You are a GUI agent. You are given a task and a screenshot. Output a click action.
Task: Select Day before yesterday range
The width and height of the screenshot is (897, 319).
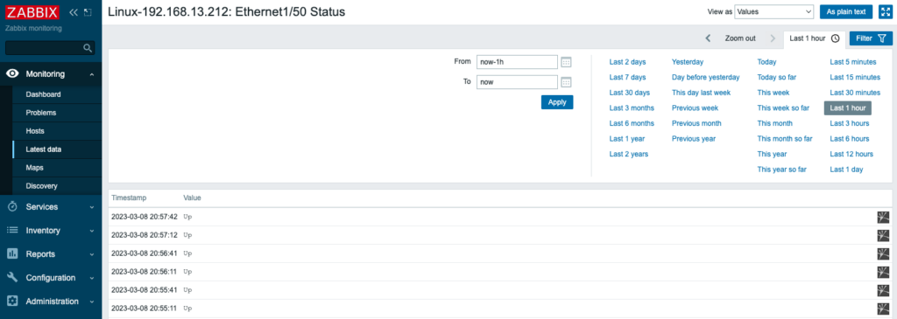705,77
